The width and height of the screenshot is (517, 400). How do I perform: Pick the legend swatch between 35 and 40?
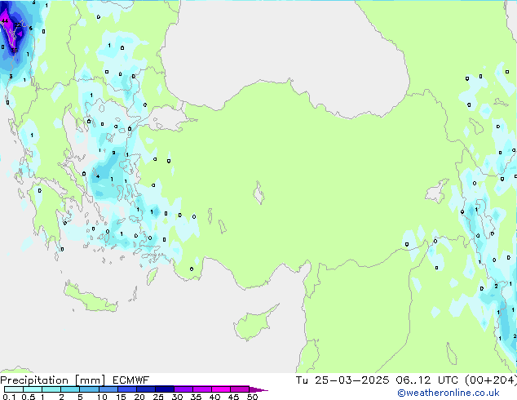point(202,389)
